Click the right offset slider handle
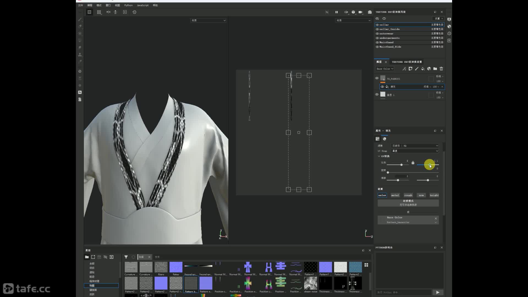The image size is (528, 297). click(428, 180)
